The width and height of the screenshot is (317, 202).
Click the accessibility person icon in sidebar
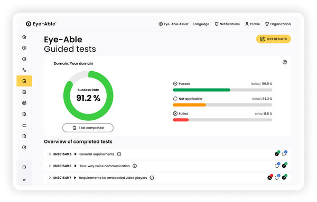[24, 48]
